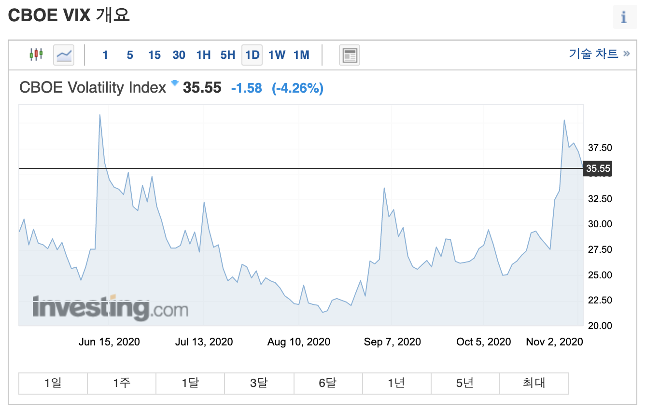Click the Jun 15, 2020 date label
The image size is (646, 412).
[x=109, y=342]
